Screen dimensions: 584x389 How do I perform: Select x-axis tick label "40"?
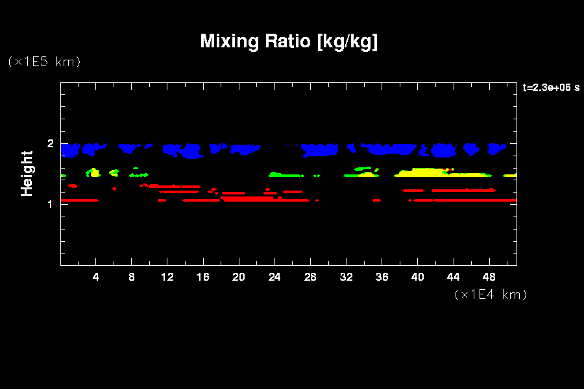417,277
